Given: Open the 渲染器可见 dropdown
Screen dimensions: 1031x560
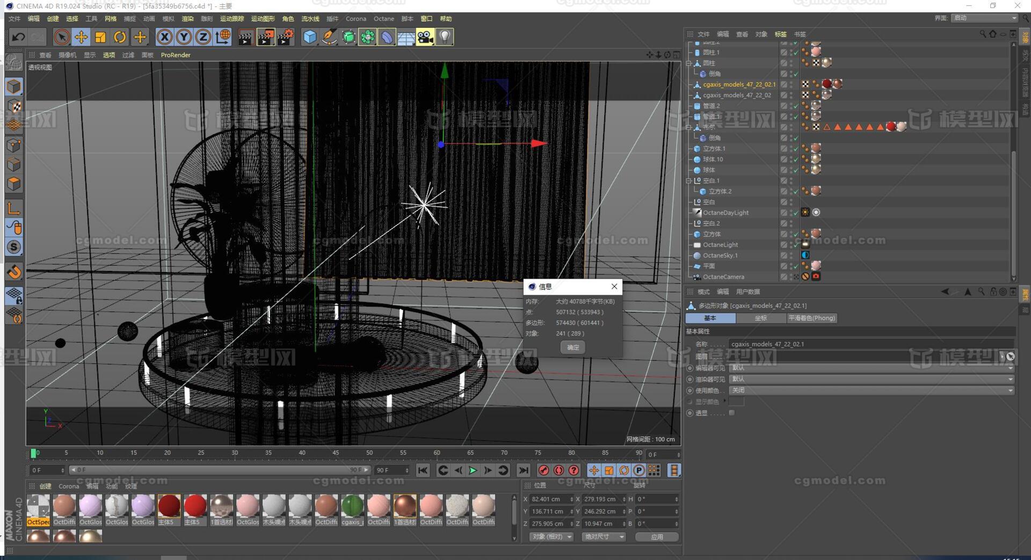Looking at the screenshot, I should [x=872, y=379].
